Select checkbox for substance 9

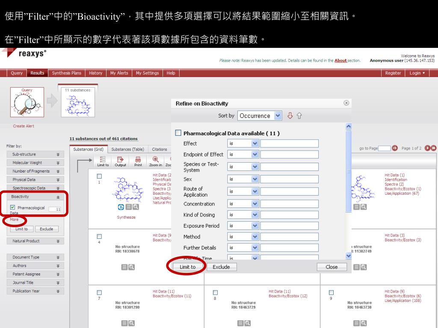tap(331, 293)
